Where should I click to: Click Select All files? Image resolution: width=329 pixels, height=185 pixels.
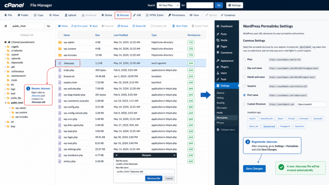139,26
